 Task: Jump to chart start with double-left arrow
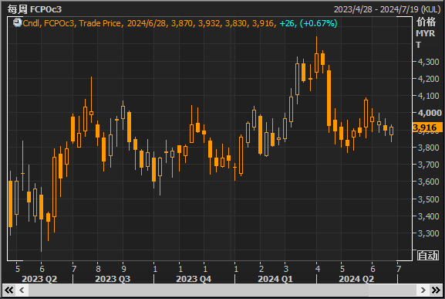(9, 291)
